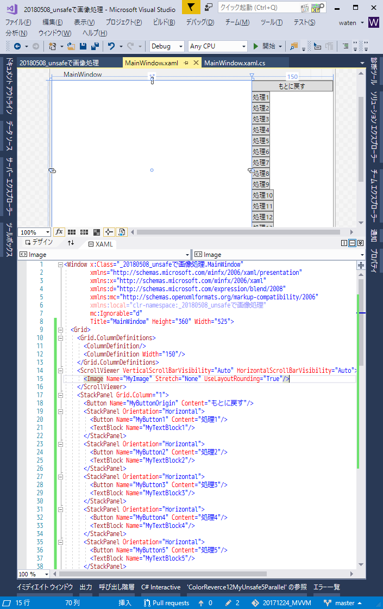This screenshot has width=383, height=609.
Task: Toggle the show snap grid icon
Action: click(x=72, y=232)
